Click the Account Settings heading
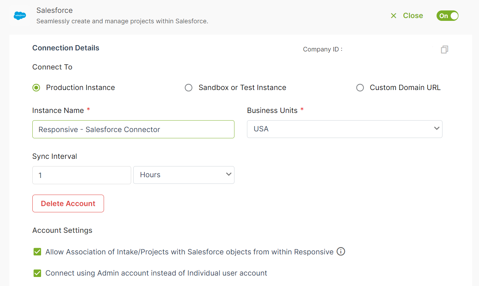The height and width of the screenshot is (286, 479). (62, 230)
